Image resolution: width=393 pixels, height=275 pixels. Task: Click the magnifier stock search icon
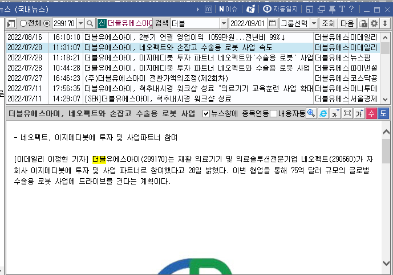[x=90, y=23]
